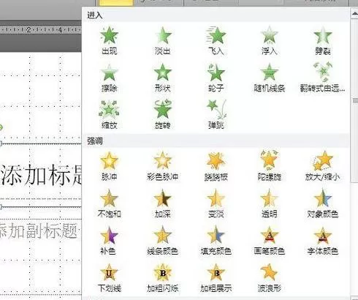Select the 轮子 wheel animation
The height and width of the screenshot is (300, 358).
point(216,78)
